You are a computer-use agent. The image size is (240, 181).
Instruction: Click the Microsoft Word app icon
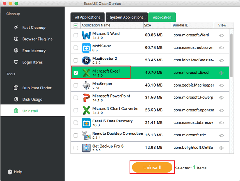coord(86,36)
